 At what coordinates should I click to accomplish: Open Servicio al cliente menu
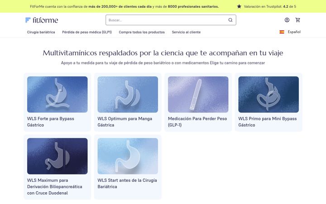[186, 32]
